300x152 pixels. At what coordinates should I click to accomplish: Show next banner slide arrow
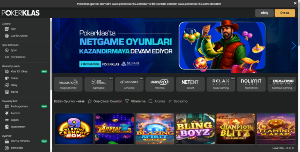coord(293,46)
